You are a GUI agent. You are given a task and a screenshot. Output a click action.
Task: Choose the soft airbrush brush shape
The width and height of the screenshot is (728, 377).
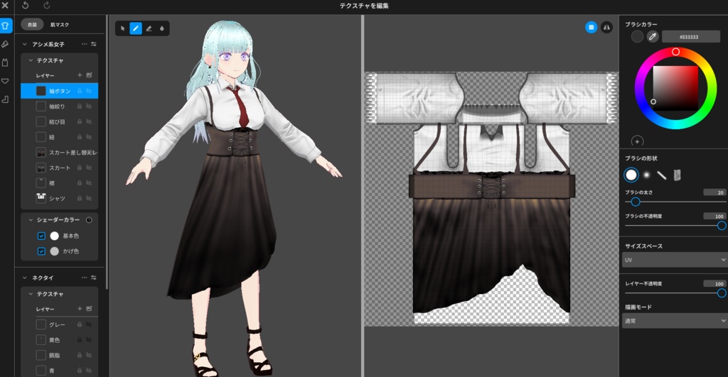point(646,175)
